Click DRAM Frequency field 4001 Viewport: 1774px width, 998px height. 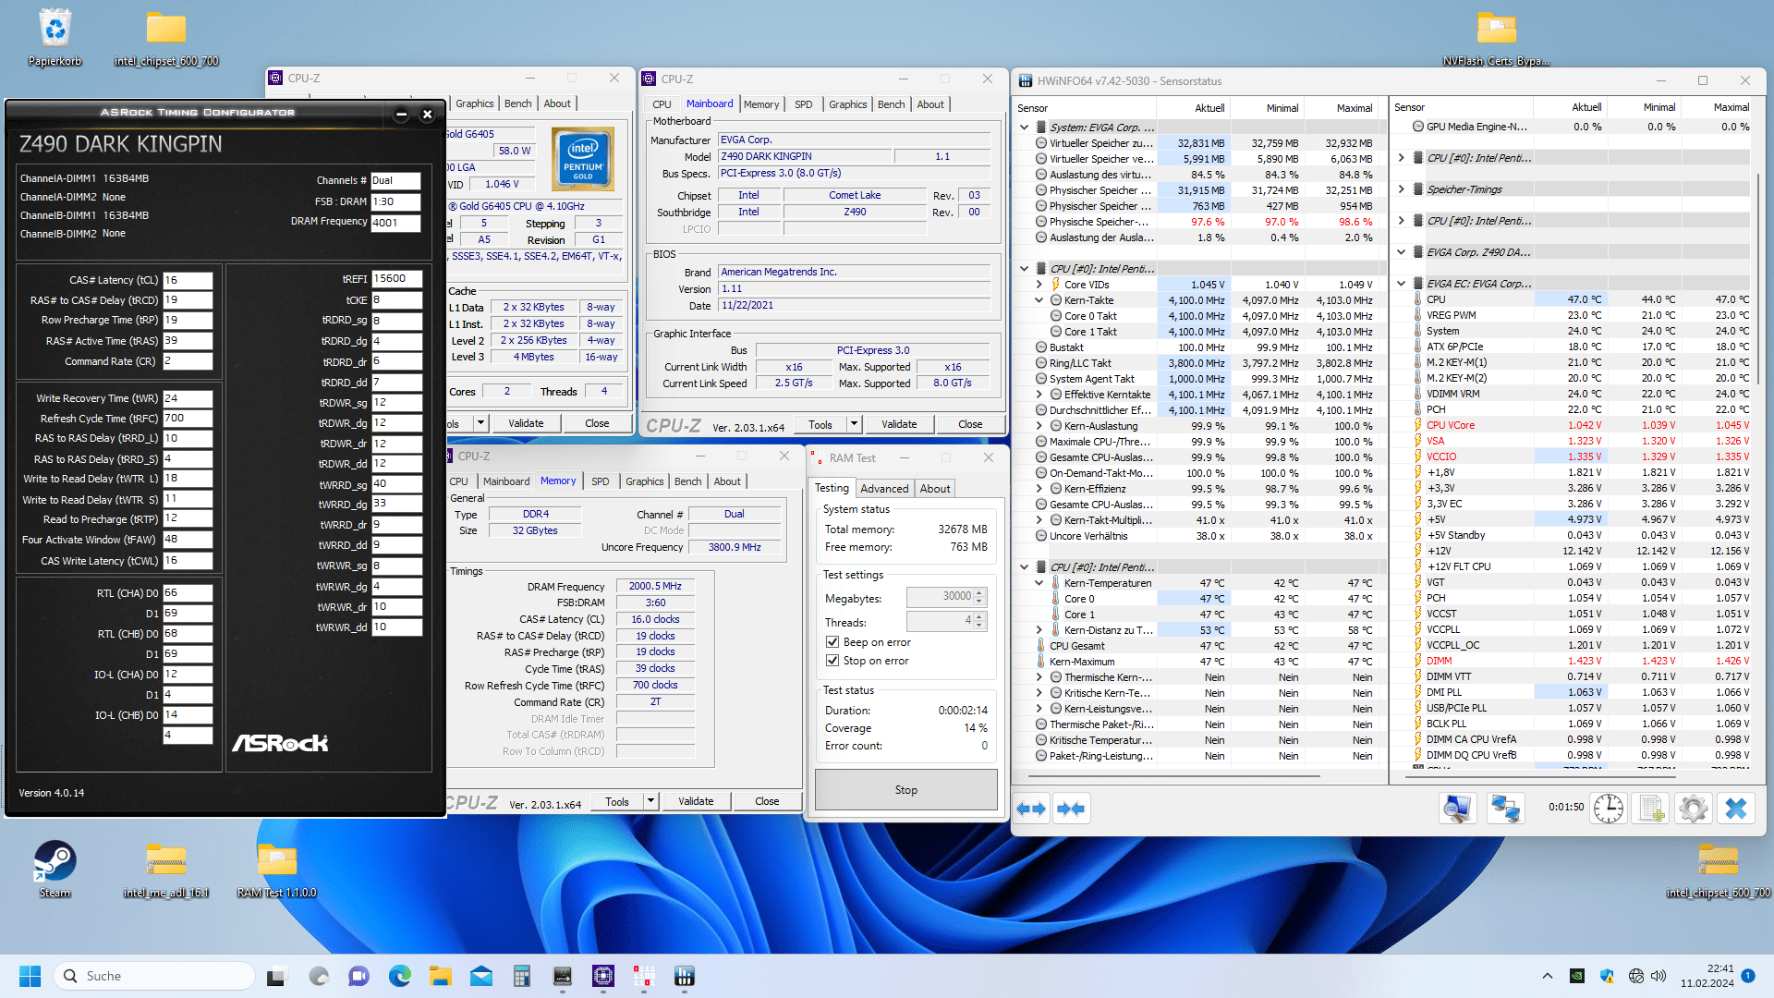coord(395,223)
